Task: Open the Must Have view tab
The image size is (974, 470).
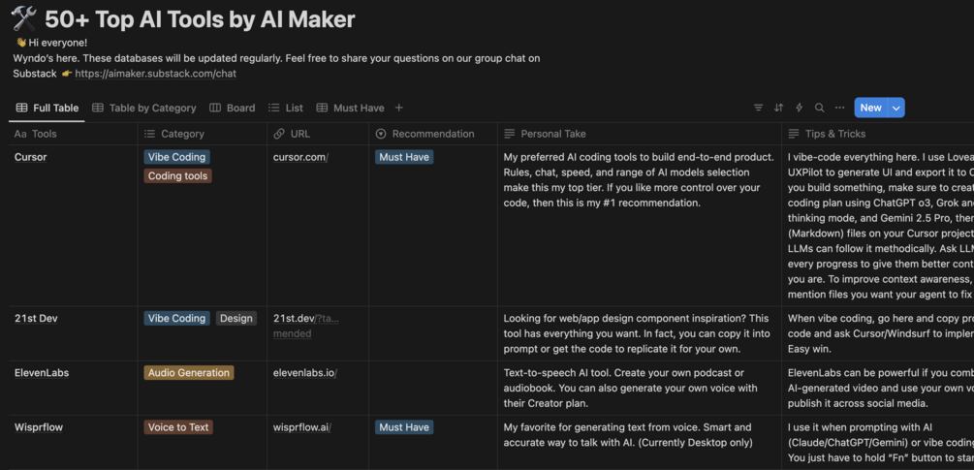Action: (x=350, y=108)
